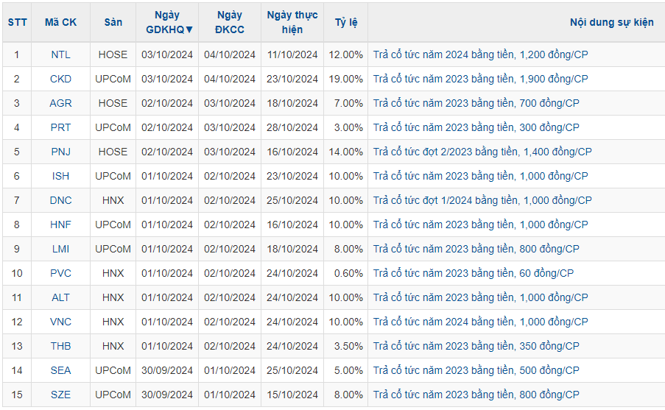Go to the SZE ticker page
Viewport: 665px width, 410px height.
click(x=61, y=395)
